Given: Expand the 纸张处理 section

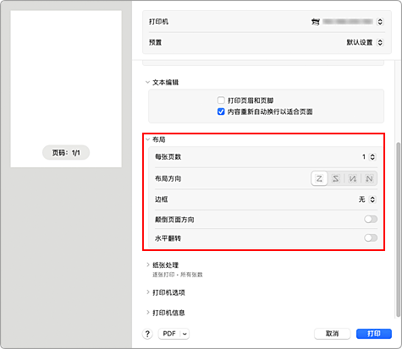Looking at the screenshot, I should point(147,264).
